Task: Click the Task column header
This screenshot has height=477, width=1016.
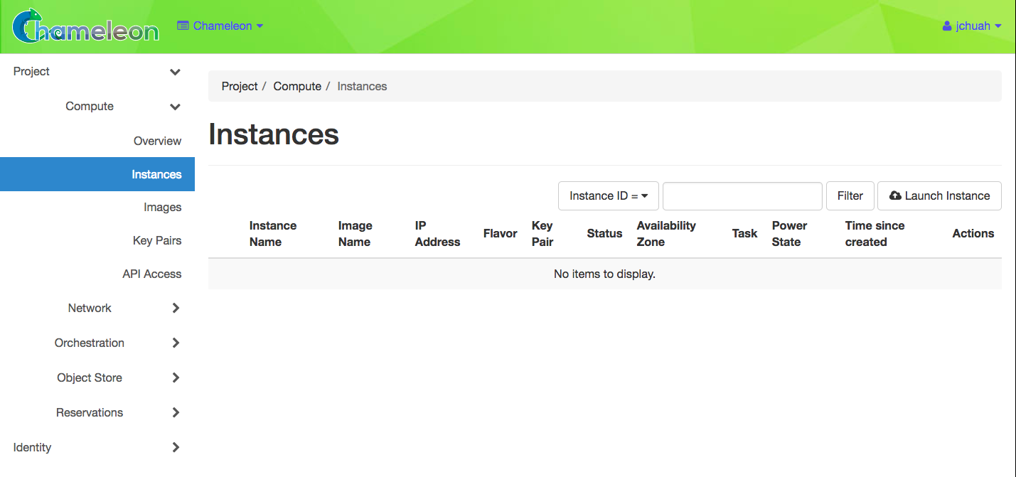Action: [744, 233]
